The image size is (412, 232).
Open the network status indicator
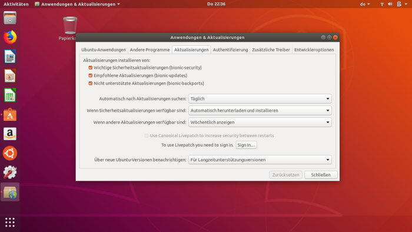382,4
